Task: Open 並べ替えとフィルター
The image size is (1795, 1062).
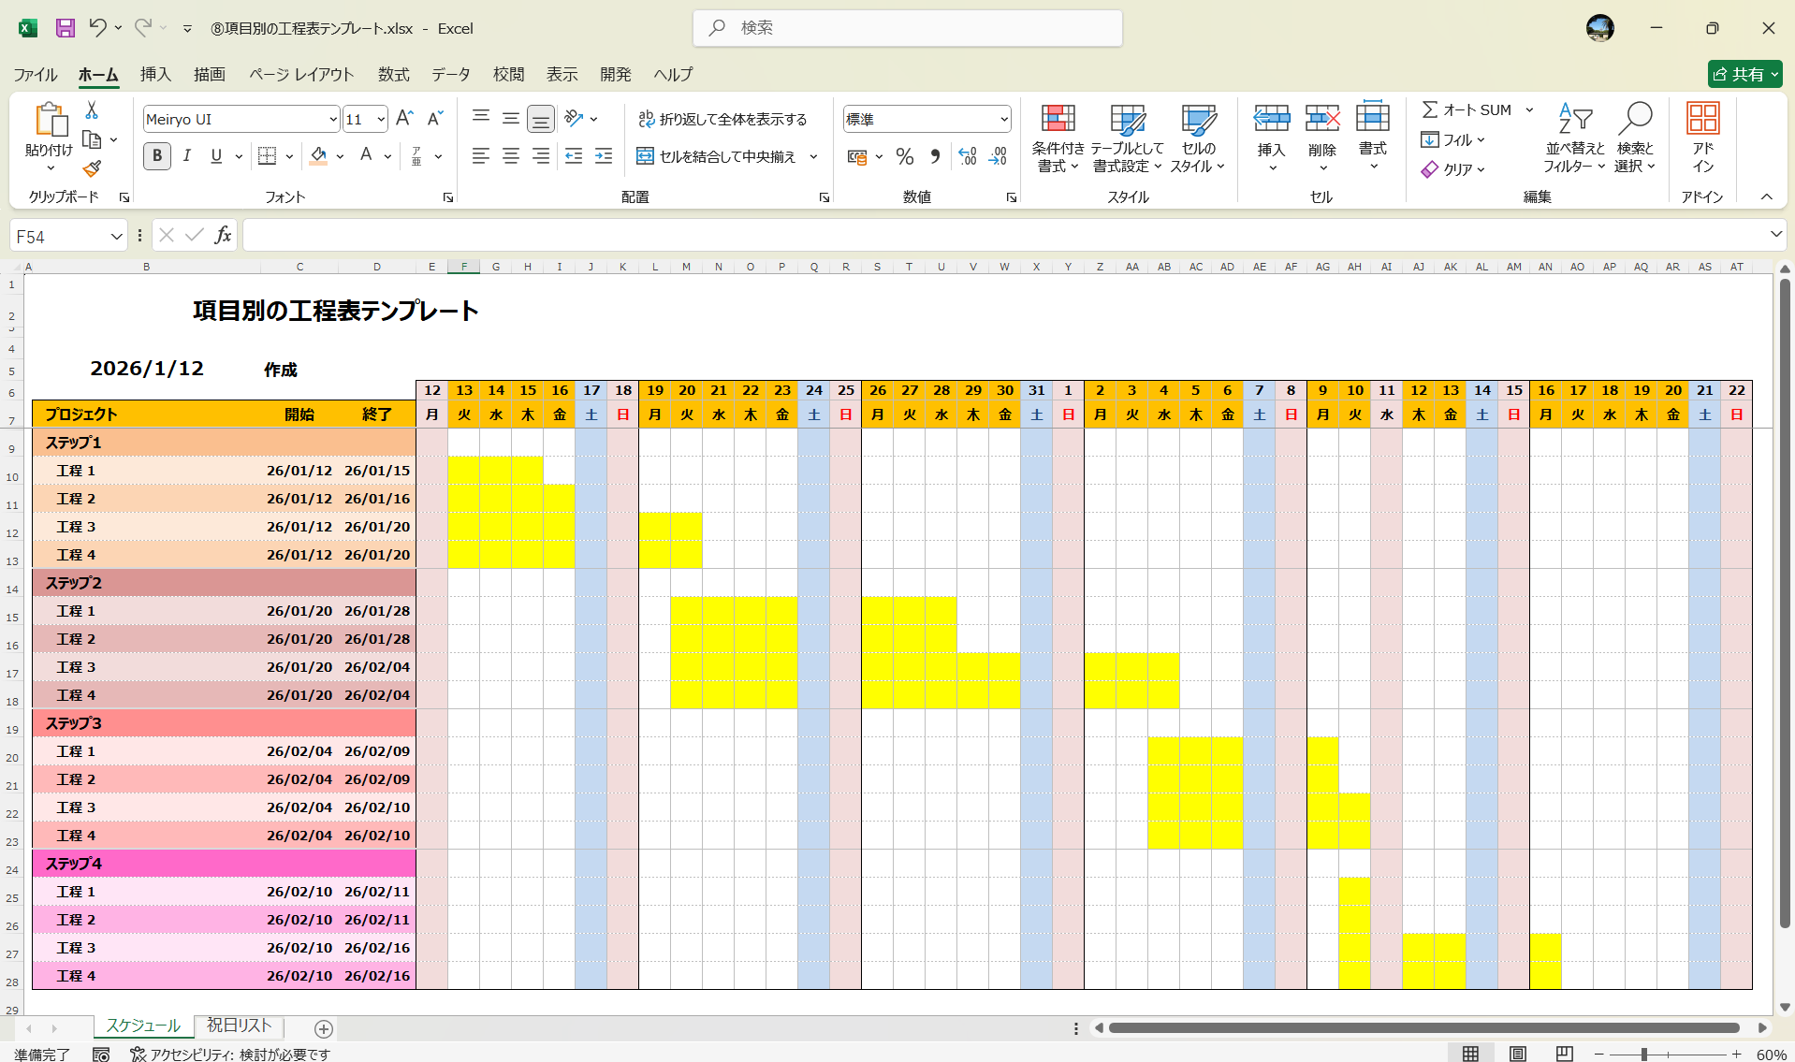Action: pos(1573,138)
